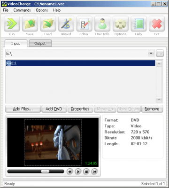Viewport: 169px width, 188px height.
Task: Click the red Exit icon
Action: pyautogui.click(x=157, y=24)
